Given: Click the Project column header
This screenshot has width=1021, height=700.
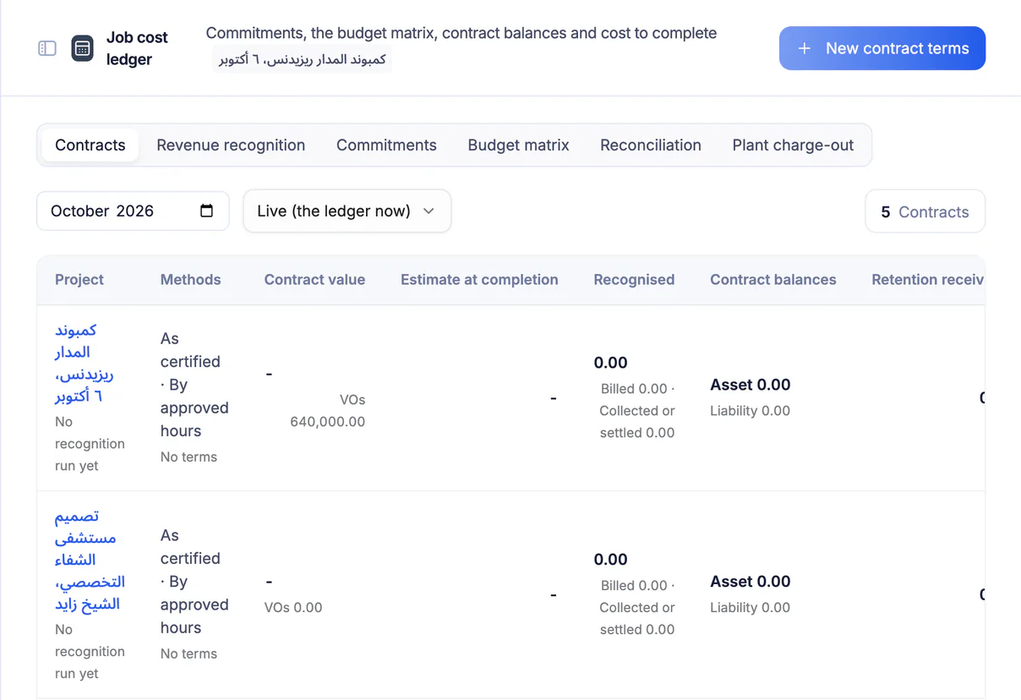Looking at the screenshot, I should pyautogui.click(x=79, y=280).
